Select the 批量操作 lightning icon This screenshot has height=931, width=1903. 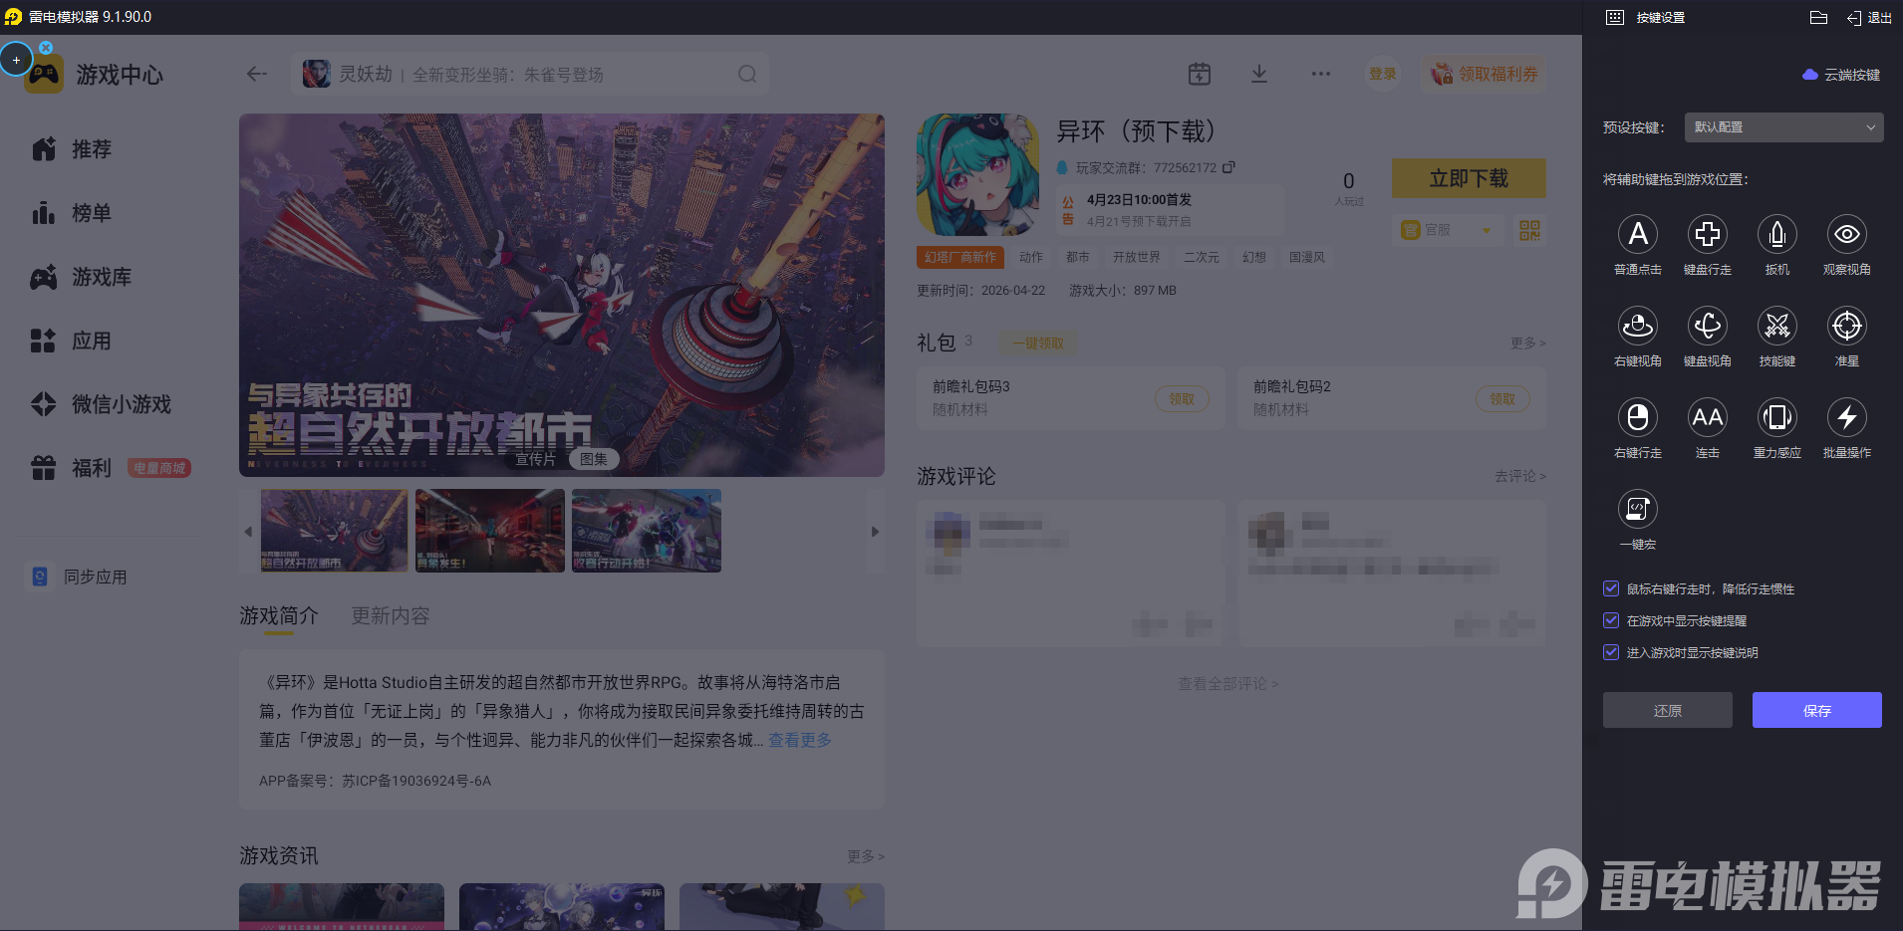tap(1846, 417)
